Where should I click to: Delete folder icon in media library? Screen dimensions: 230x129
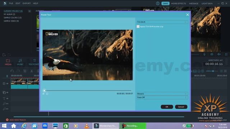[x=9, y=55]
